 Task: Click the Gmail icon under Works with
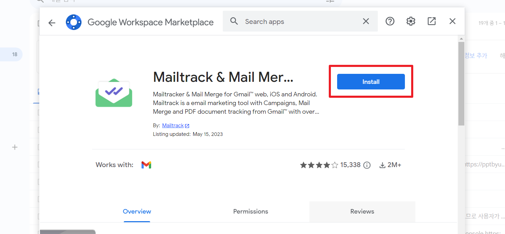[146, 165]
